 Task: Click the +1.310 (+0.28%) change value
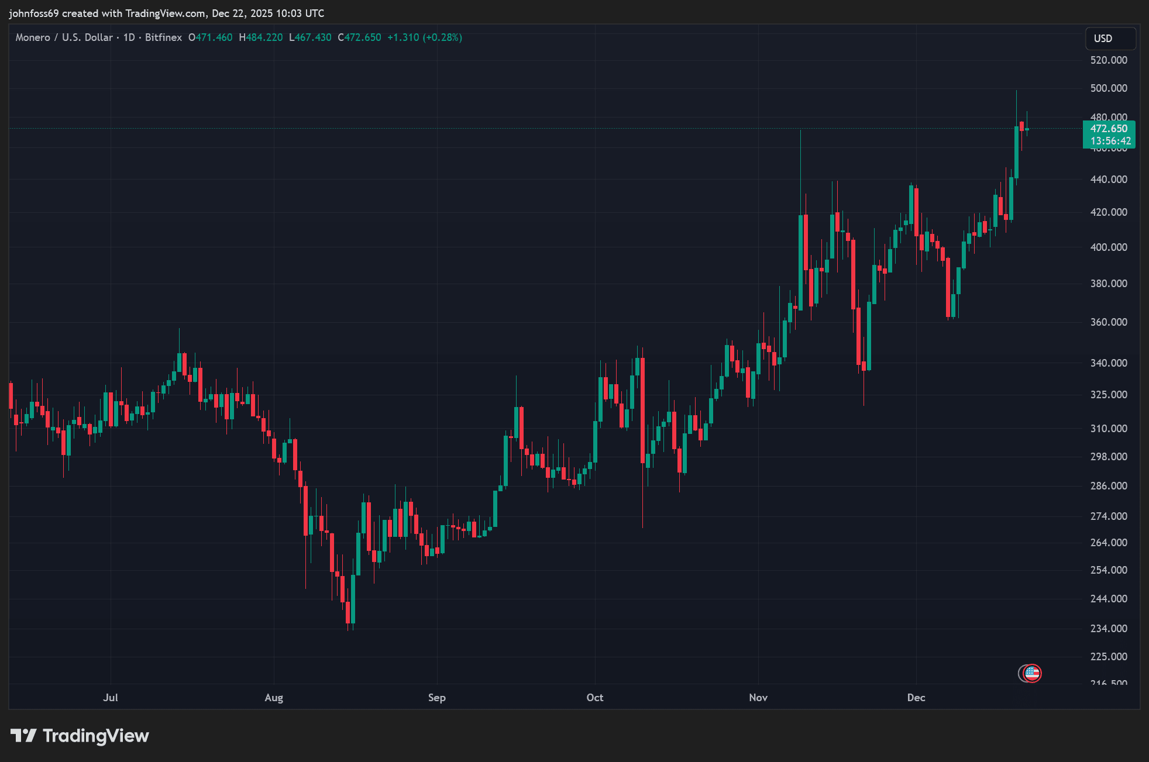(x=425, y=37)
